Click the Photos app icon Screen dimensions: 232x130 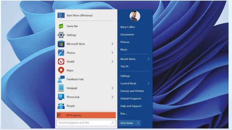[61, 53]
